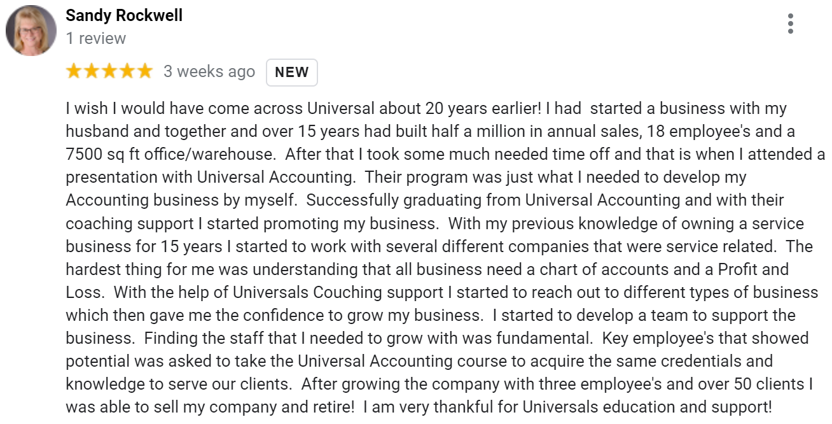The image size is (832, 424).
Task: Click the second star of the five-star rating
Action: (92, 71)
